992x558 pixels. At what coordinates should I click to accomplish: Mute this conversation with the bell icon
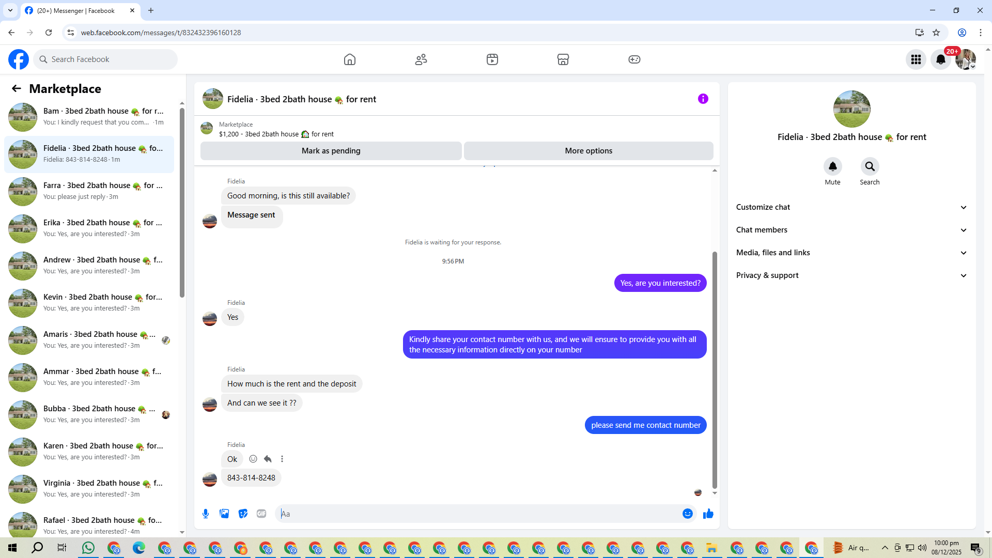pyautogui.click(x=833, y=166)
